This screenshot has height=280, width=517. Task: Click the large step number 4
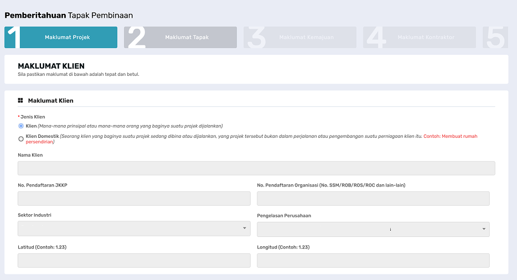click(376, 38)
